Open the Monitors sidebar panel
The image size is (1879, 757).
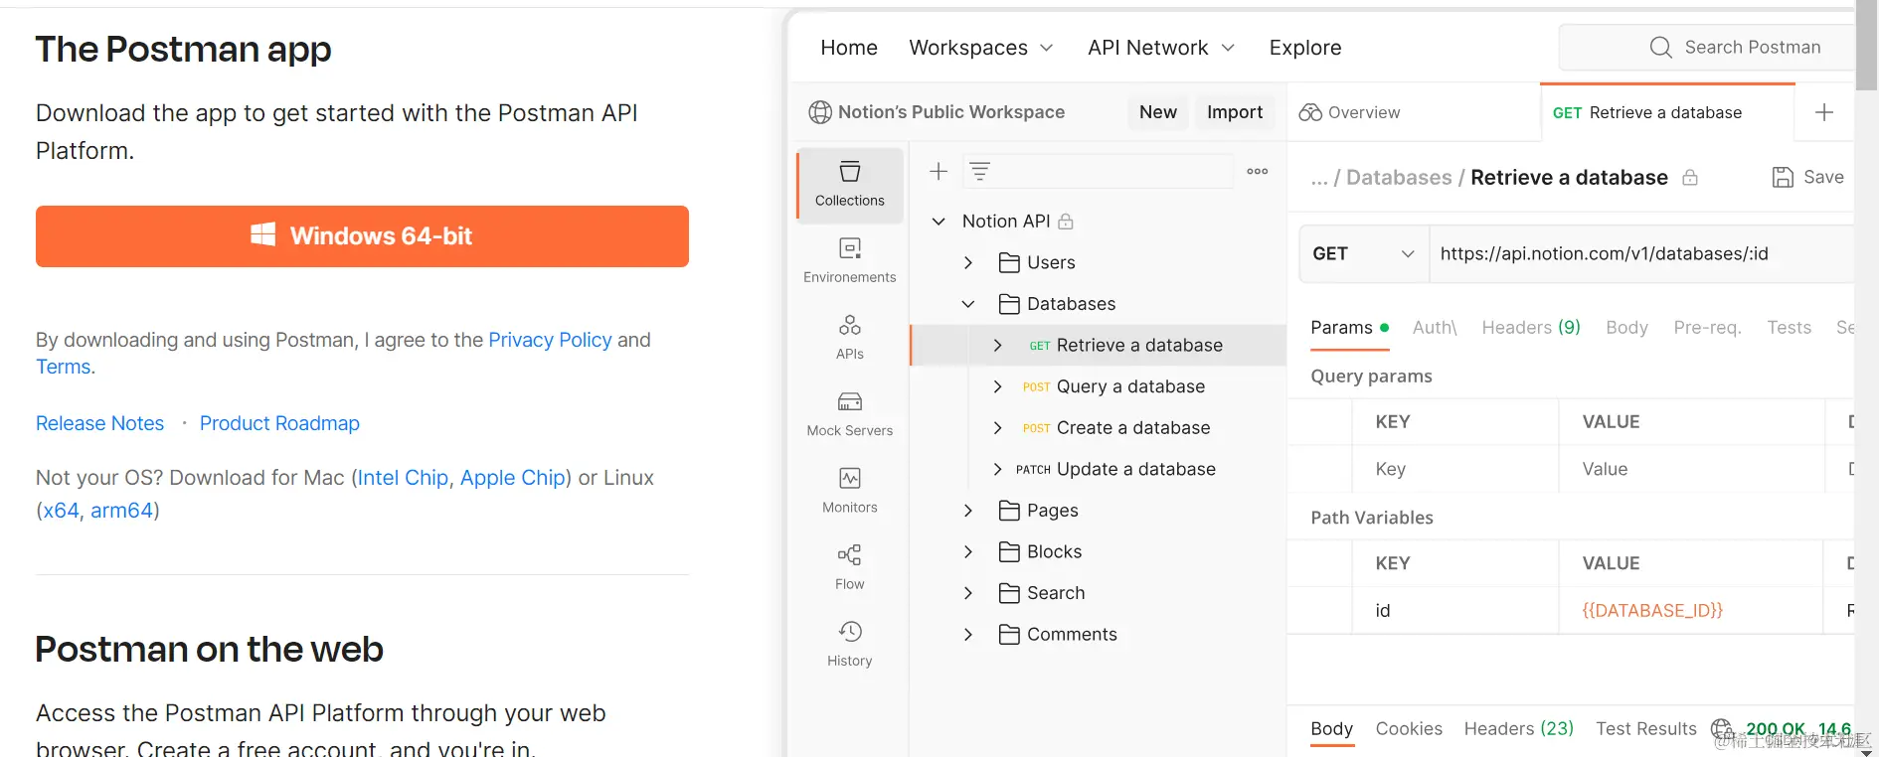point(849,491)
